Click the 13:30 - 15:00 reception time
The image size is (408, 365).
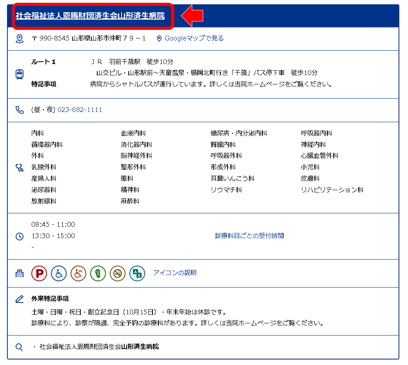tap(53, 236)
